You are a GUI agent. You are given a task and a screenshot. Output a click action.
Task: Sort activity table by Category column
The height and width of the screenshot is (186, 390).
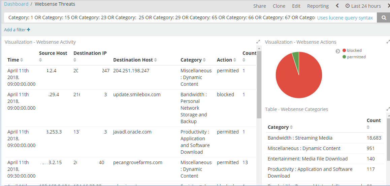[x=204, y=60]
